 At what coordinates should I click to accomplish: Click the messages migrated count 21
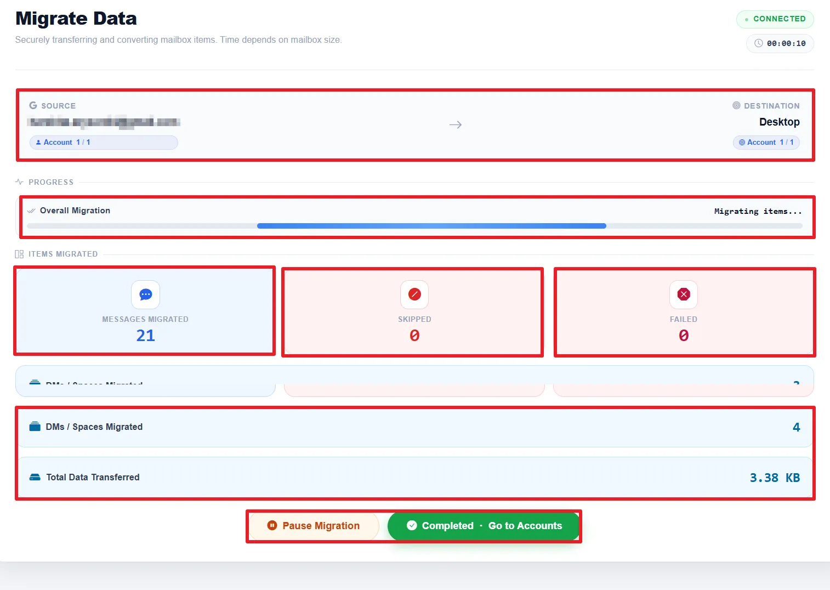[146, 336]
